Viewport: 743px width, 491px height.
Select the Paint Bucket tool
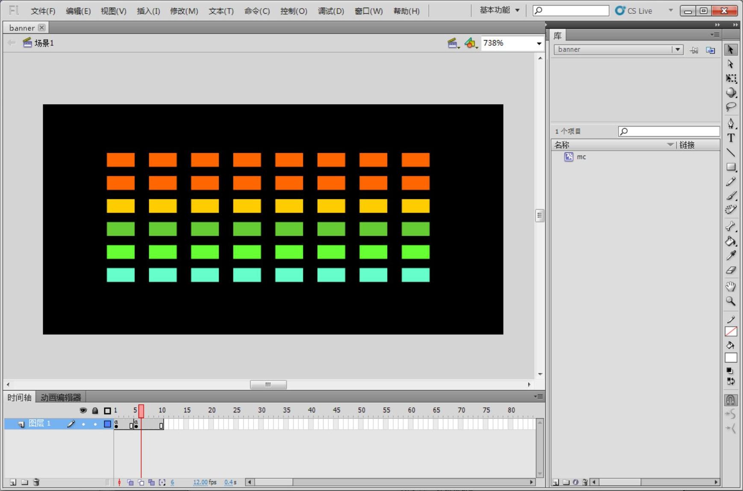[x=731, y=241]
